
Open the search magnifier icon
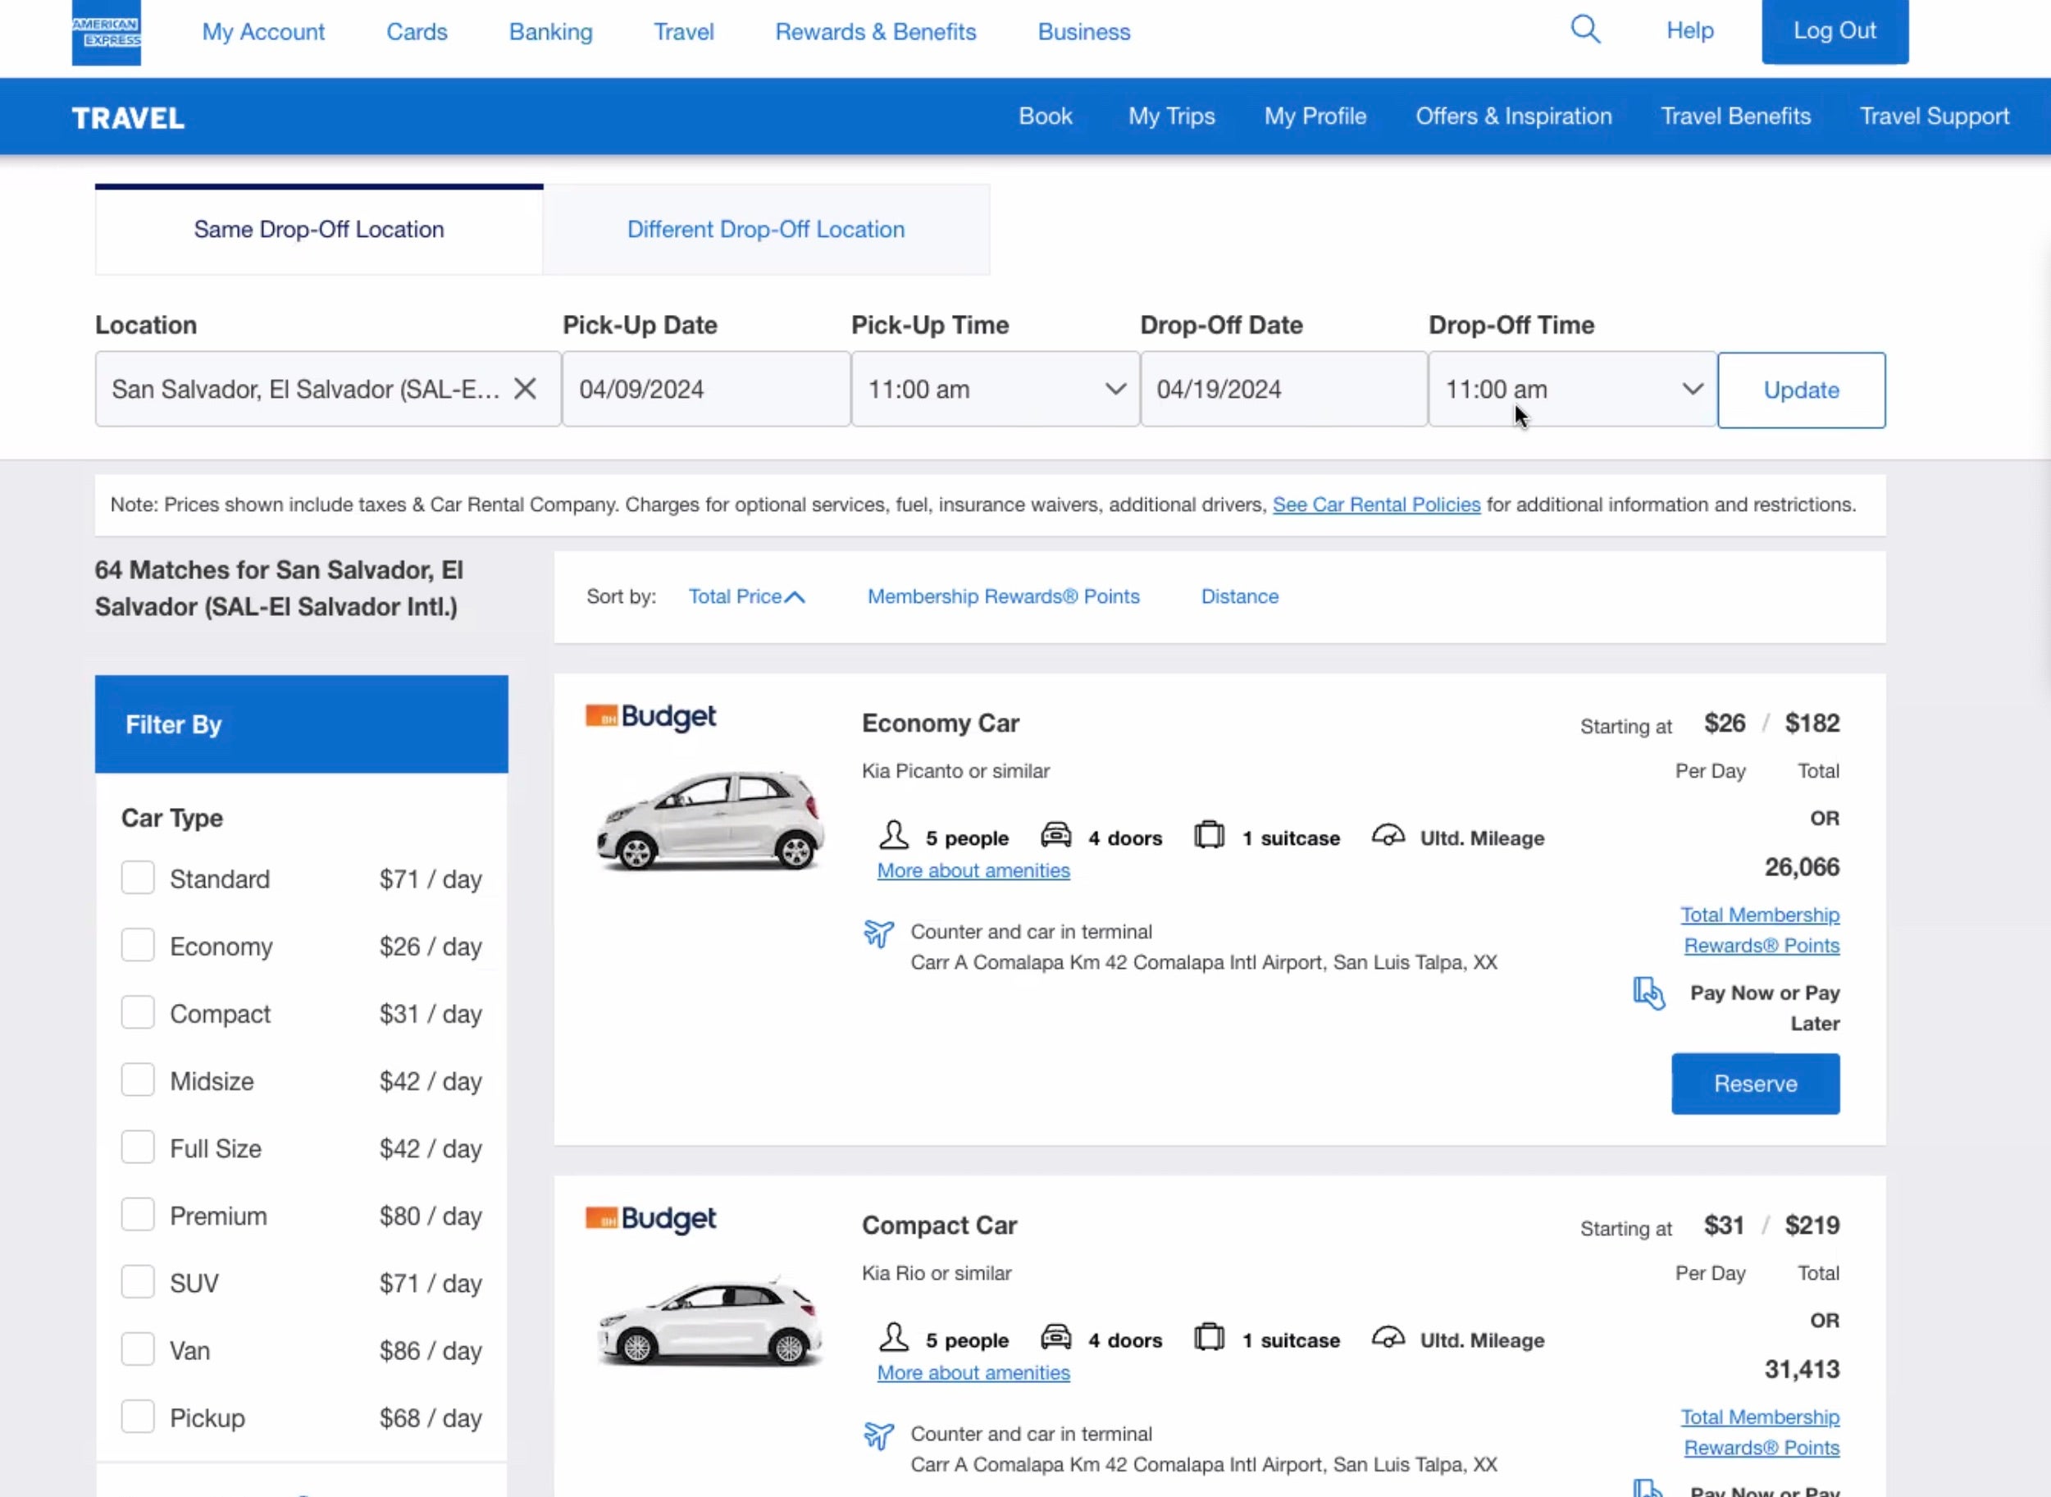(x=1584, y=30)
